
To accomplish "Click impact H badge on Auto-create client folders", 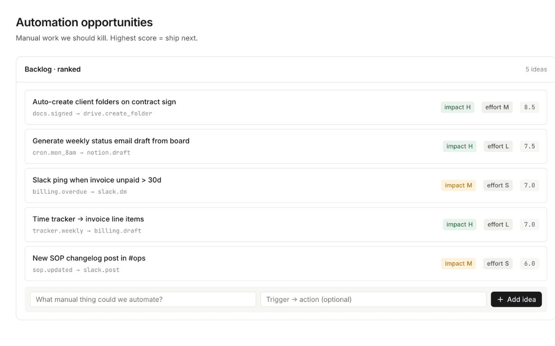I will click(457, 107).
